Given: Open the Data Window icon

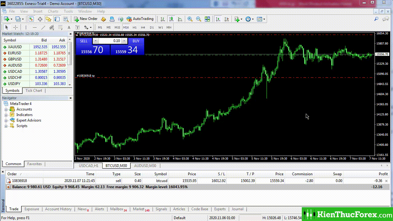Looking at the screenshot, I should 40,19.
